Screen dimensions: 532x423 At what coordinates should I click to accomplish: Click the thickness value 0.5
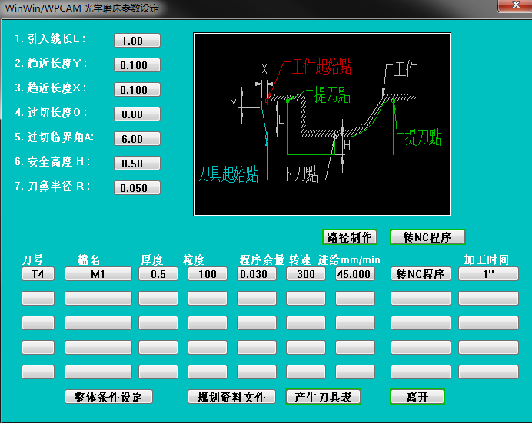[158, 274]
